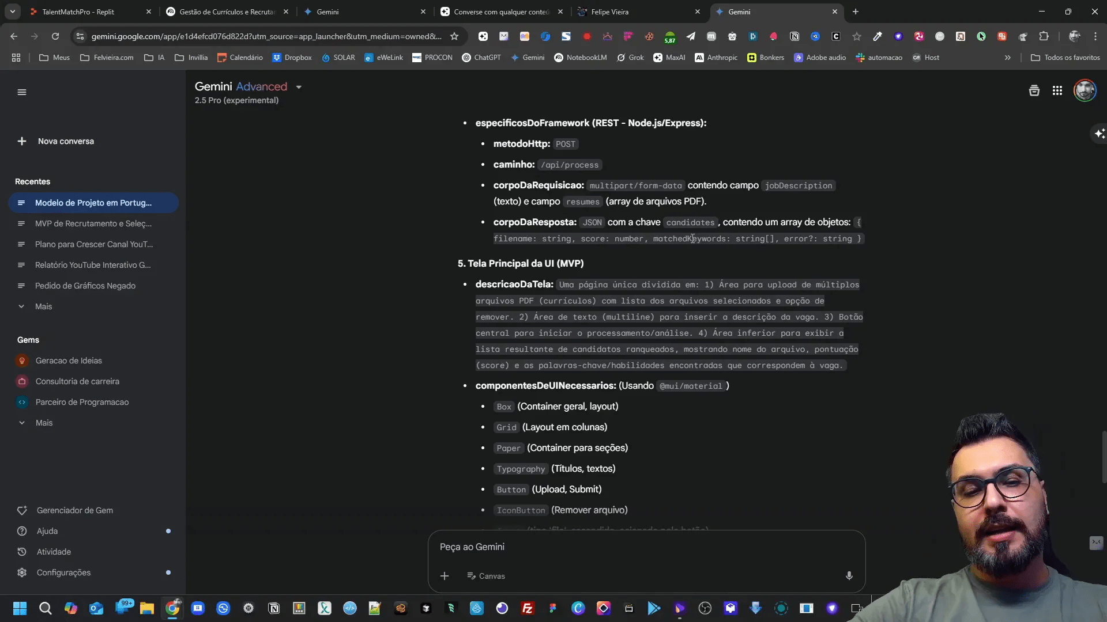Click the address bar URL
This screenshot has height=622, width=1107.
(x=266, y=36)
